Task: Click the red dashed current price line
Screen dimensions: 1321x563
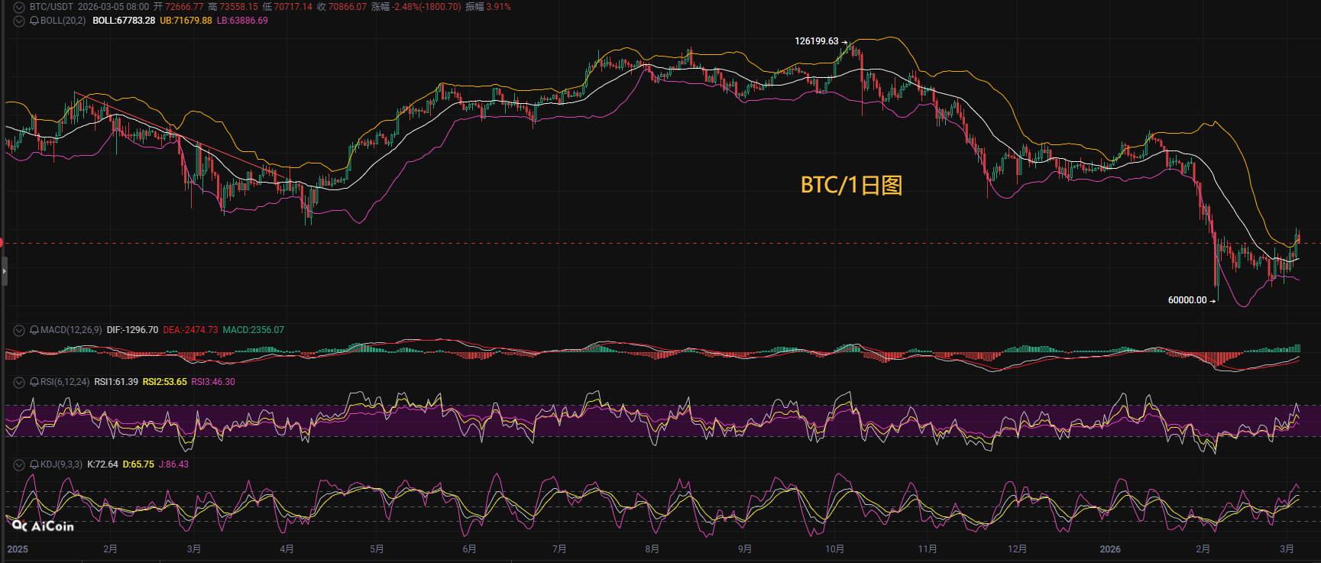Action: (611, 243)
